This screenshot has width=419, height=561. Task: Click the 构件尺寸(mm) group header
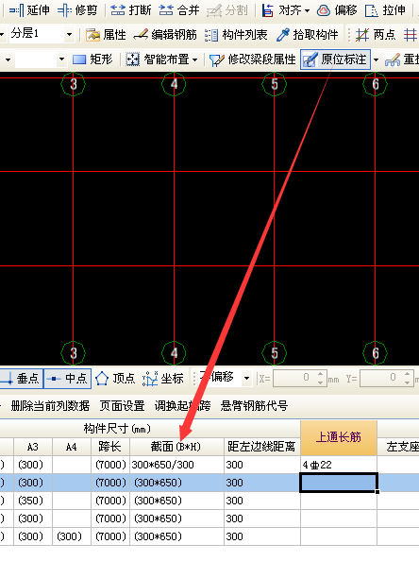pos(117,428)
